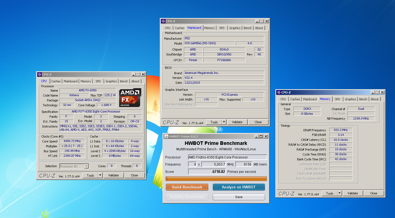Viewport: 395px width, 218px height.
Task: Open Memory tab in CPU window
Action: click(x=86, y=81)
